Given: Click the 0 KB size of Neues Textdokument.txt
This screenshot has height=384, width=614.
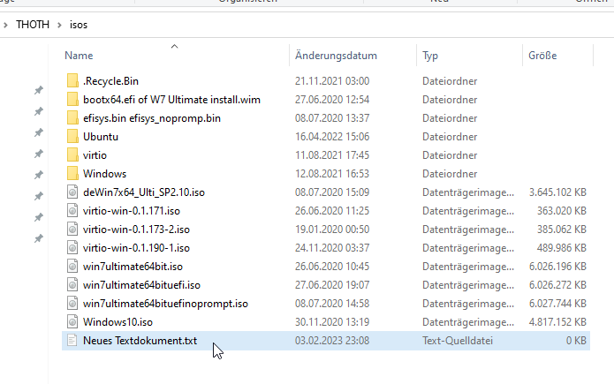Looking at the screenshot, I should [x=576, y=341].
